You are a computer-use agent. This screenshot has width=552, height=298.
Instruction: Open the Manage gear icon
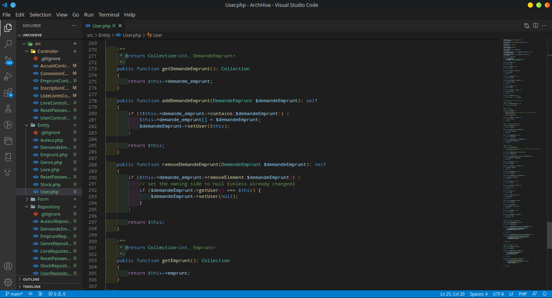8,282
